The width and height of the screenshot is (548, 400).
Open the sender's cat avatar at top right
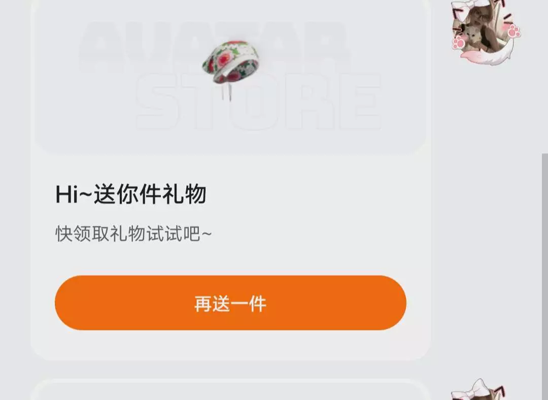click(x=485, y=32)
